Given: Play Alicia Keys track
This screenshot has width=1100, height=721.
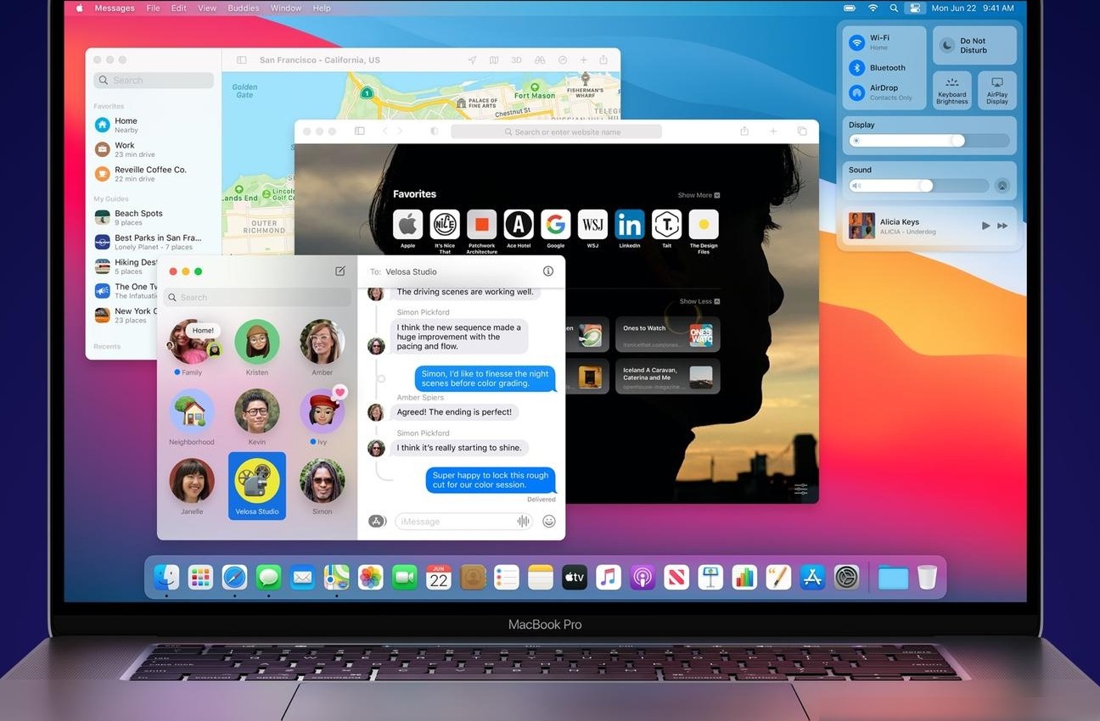Looking at the screenshot, I should click(985, 226).
